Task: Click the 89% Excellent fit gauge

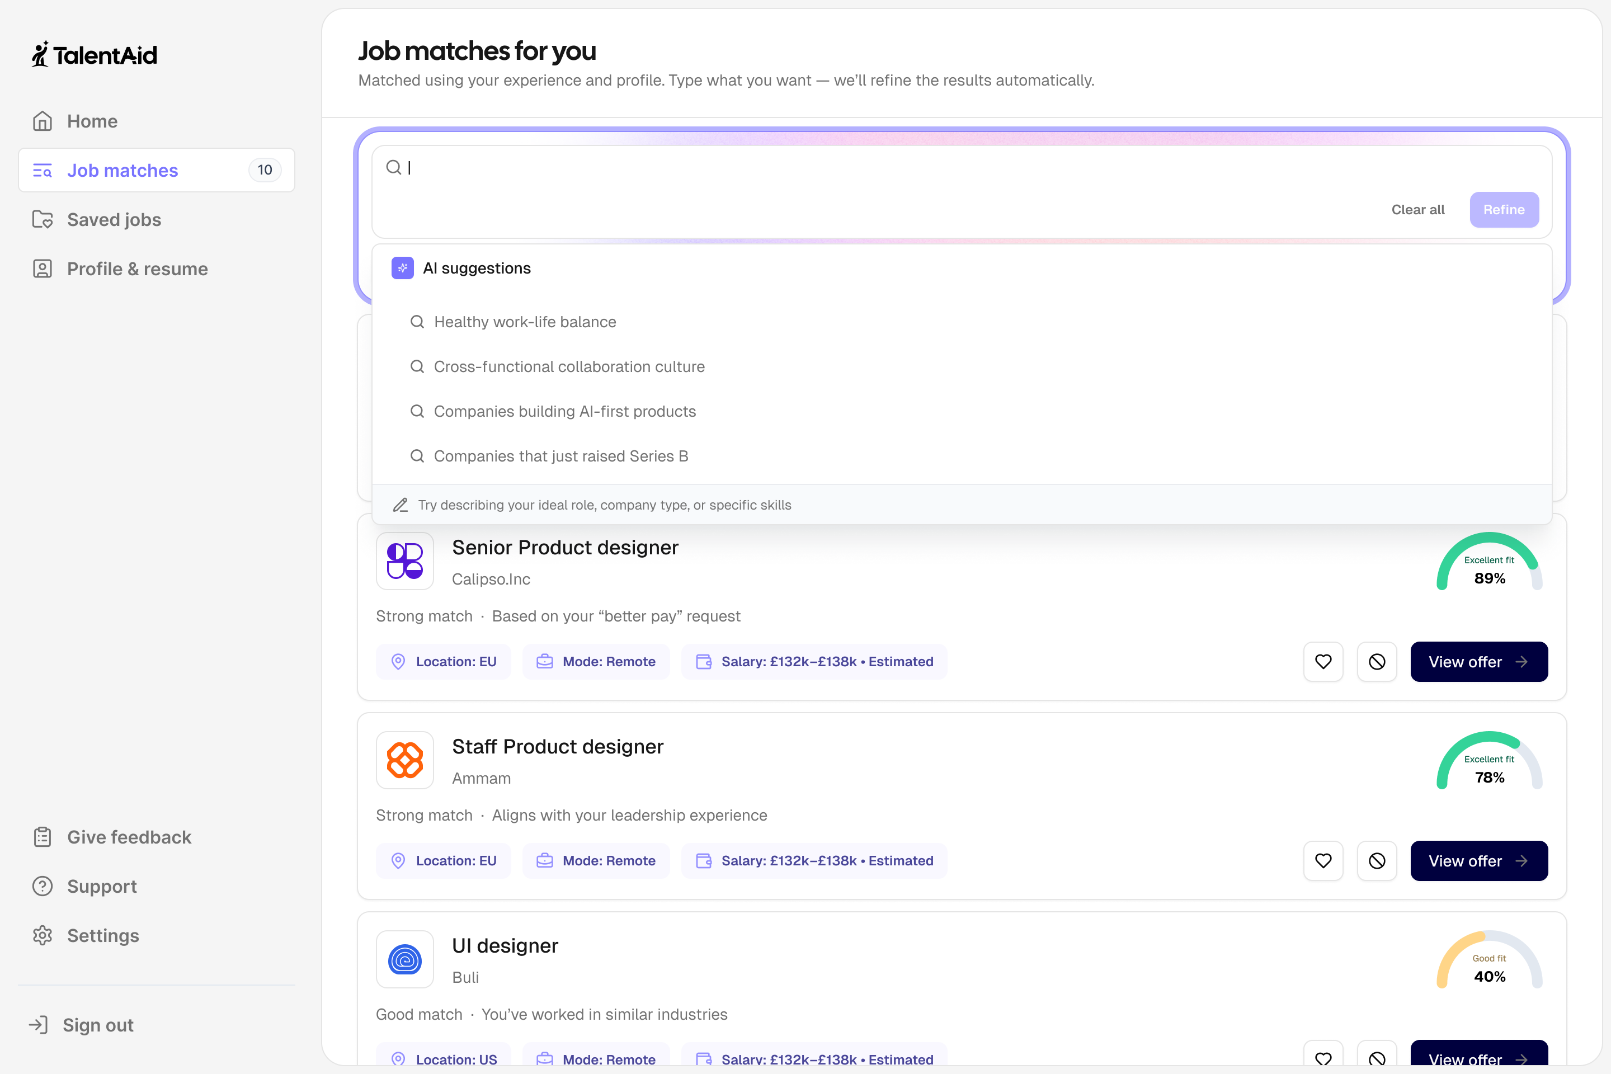Action: coord(1489,564)
